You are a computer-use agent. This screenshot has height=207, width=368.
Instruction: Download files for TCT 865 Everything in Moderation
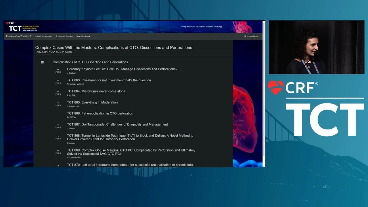click(58, 104)
